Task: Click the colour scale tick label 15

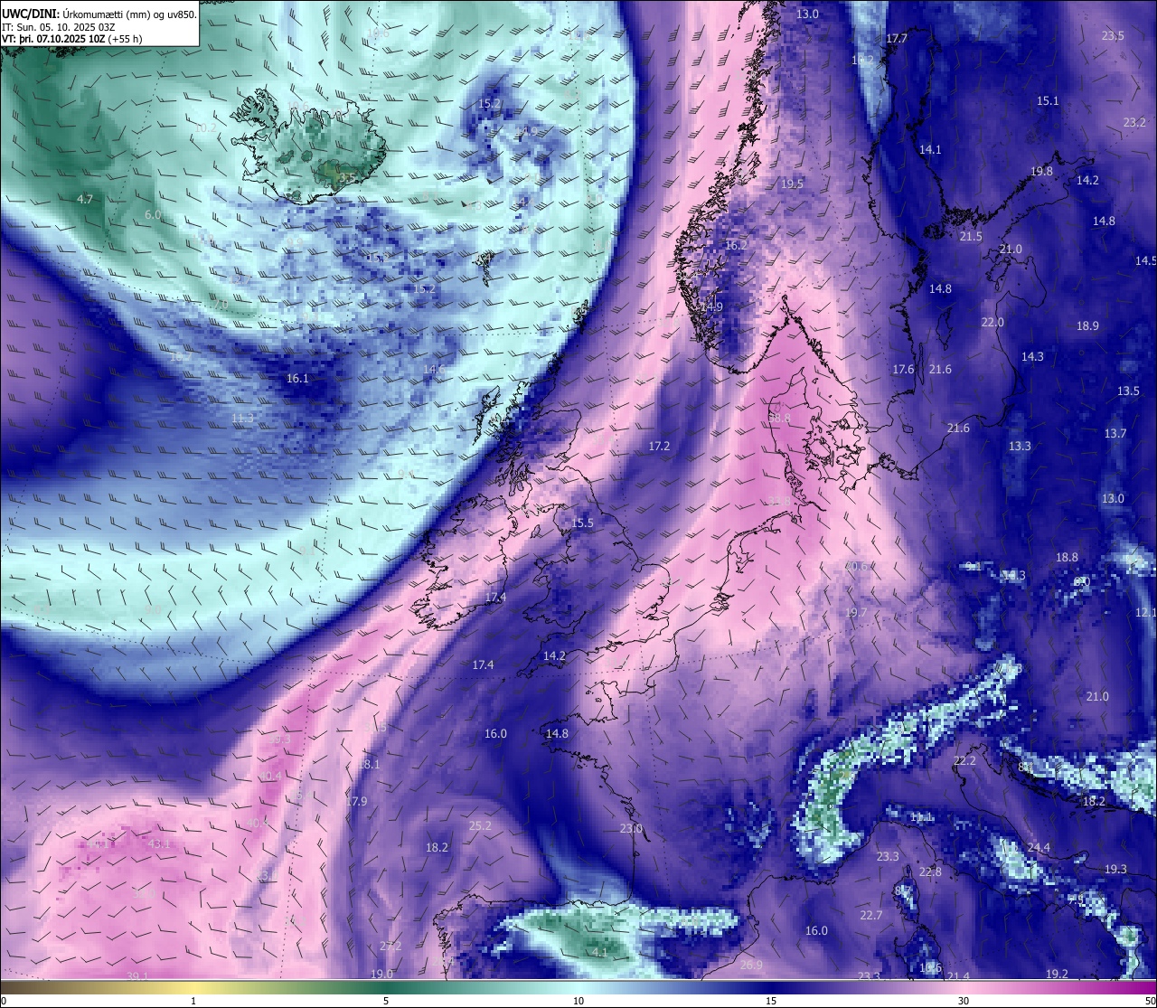Action: point(771,1001)
